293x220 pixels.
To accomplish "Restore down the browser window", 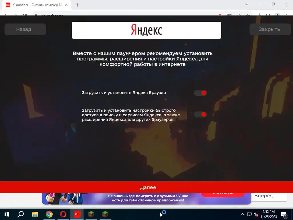I will 273,4.
